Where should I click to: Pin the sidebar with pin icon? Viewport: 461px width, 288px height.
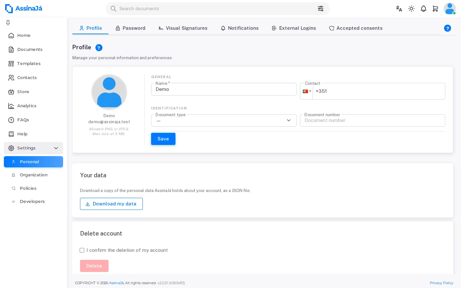[8, 22]
